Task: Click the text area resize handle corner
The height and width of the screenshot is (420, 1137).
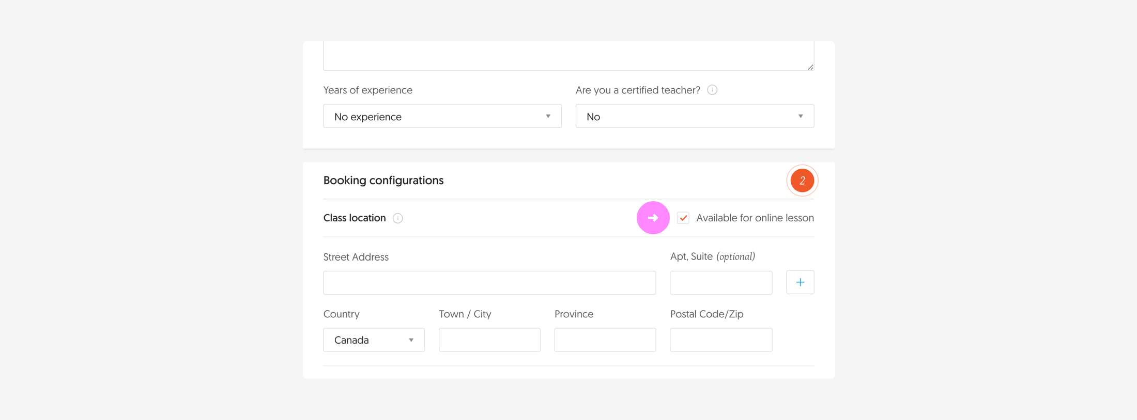Action: tap(810, 67)
